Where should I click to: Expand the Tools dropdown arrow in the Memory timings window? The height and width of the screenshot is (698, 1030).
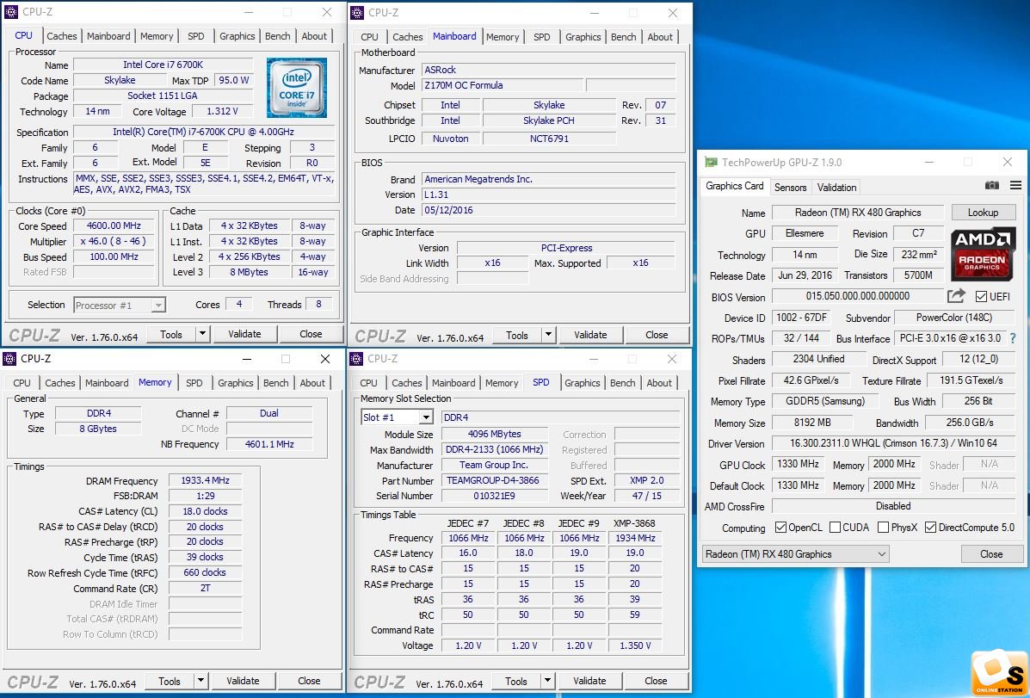pyautogui.click(x=201, y=681)
